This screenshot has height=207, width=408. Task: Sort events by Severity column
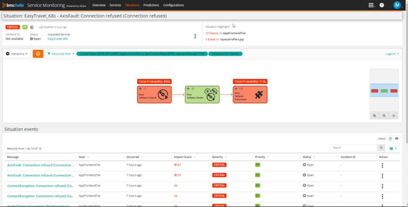click(226, 157)
